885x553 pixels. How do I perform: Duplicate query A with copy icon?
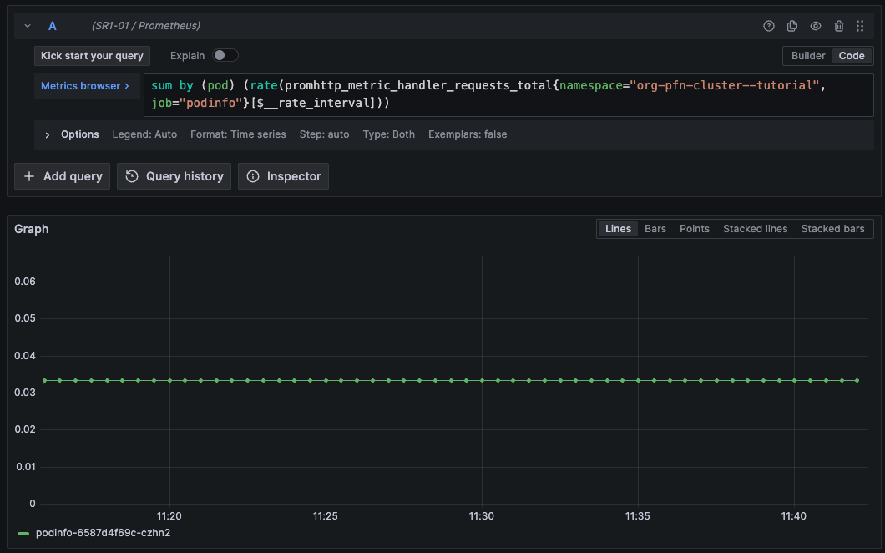[x=792, y=26]
